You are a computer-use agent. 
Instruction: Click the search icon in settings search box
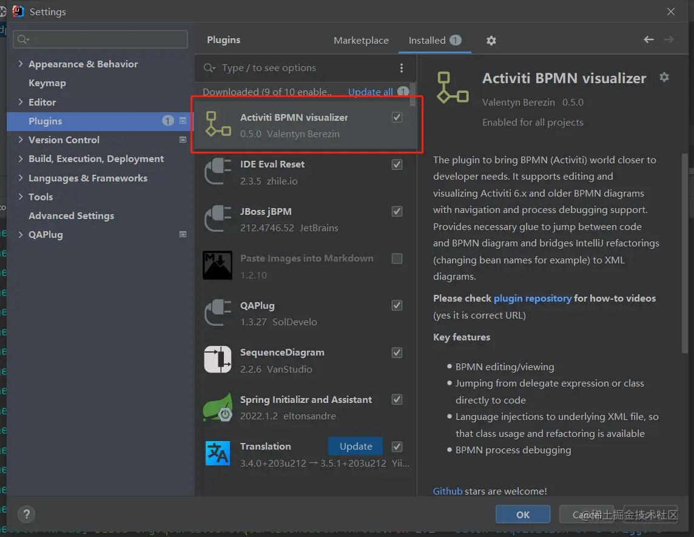tap(22, 39)
